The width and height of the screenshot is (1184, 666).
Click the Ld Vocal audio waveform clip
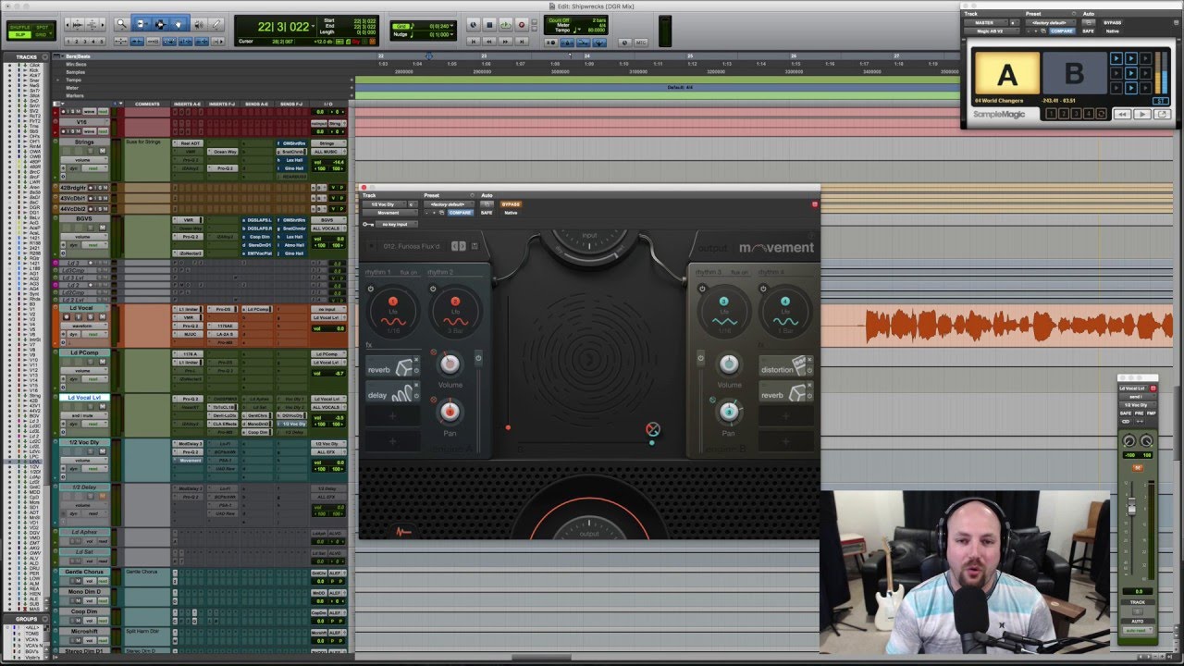tap(1018, 327)
